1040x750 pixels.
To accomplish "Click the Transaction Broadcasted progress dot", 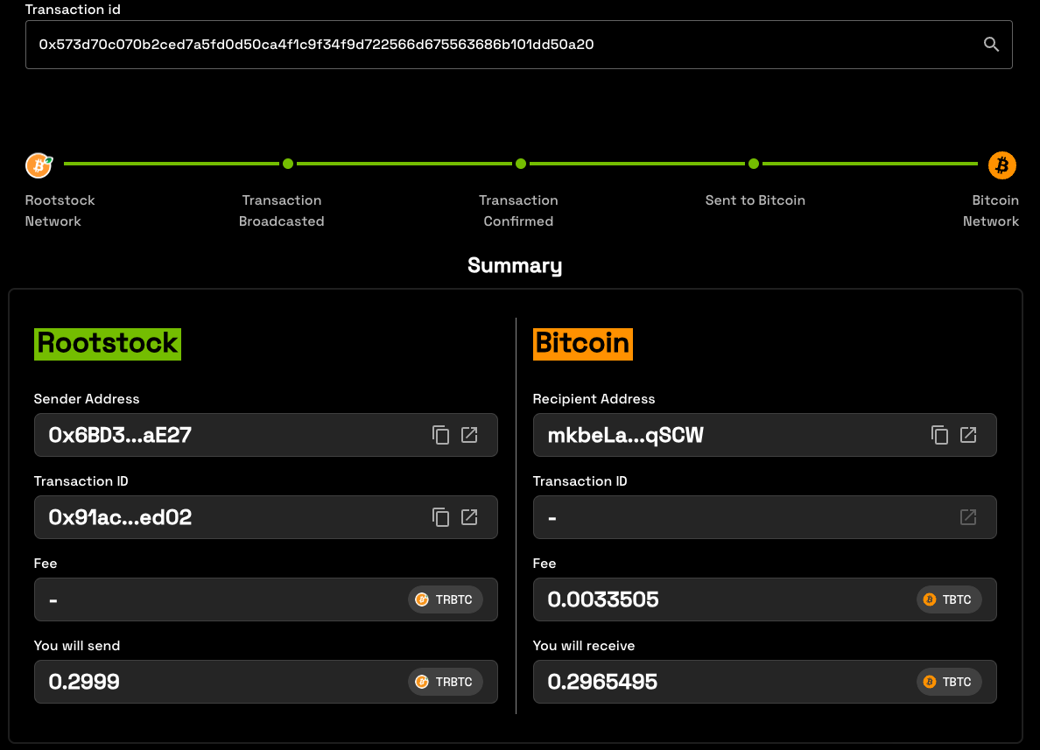I will tap(287, 164).
